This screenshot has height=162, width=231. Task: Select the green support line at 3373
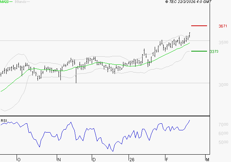(199, 51)
